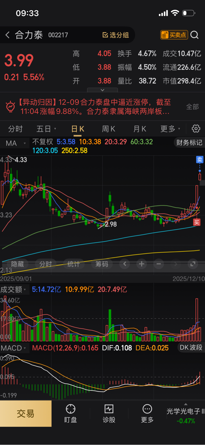Tap the 量比 38.72 value
205x445 pixels.
[x=137, y=81]
